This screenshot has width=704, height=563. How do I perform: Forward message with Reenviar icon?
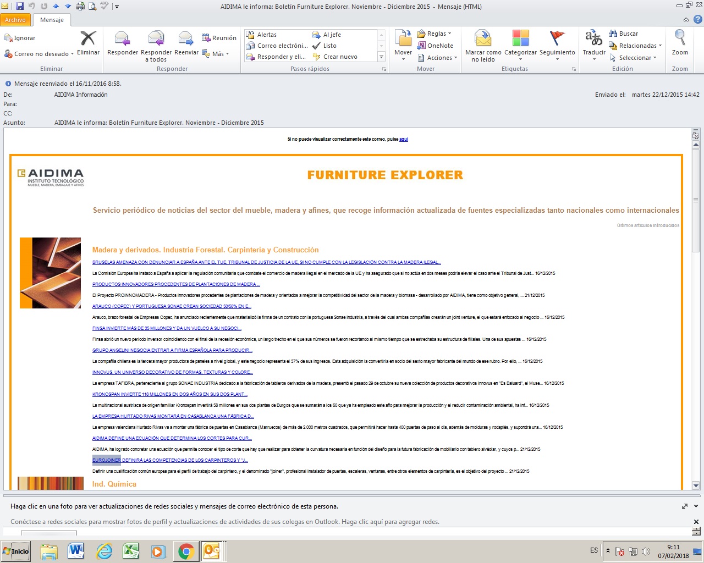tap(186, 43)
